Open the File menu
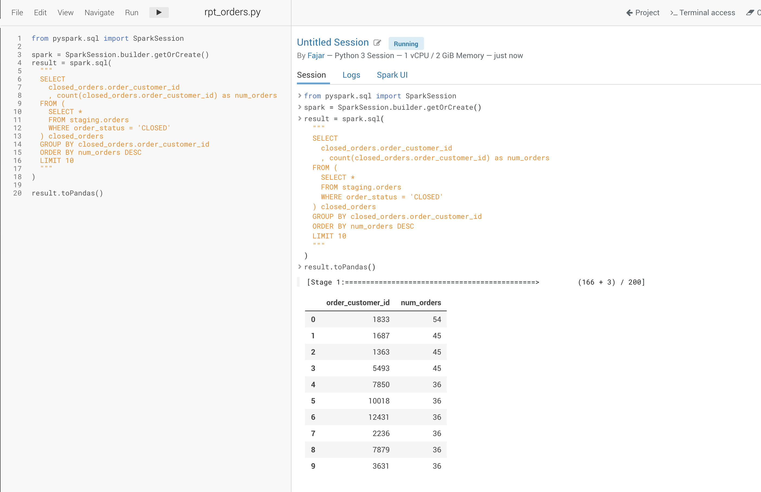The width and height of the screenshot is (761, 492). (17, 13)
